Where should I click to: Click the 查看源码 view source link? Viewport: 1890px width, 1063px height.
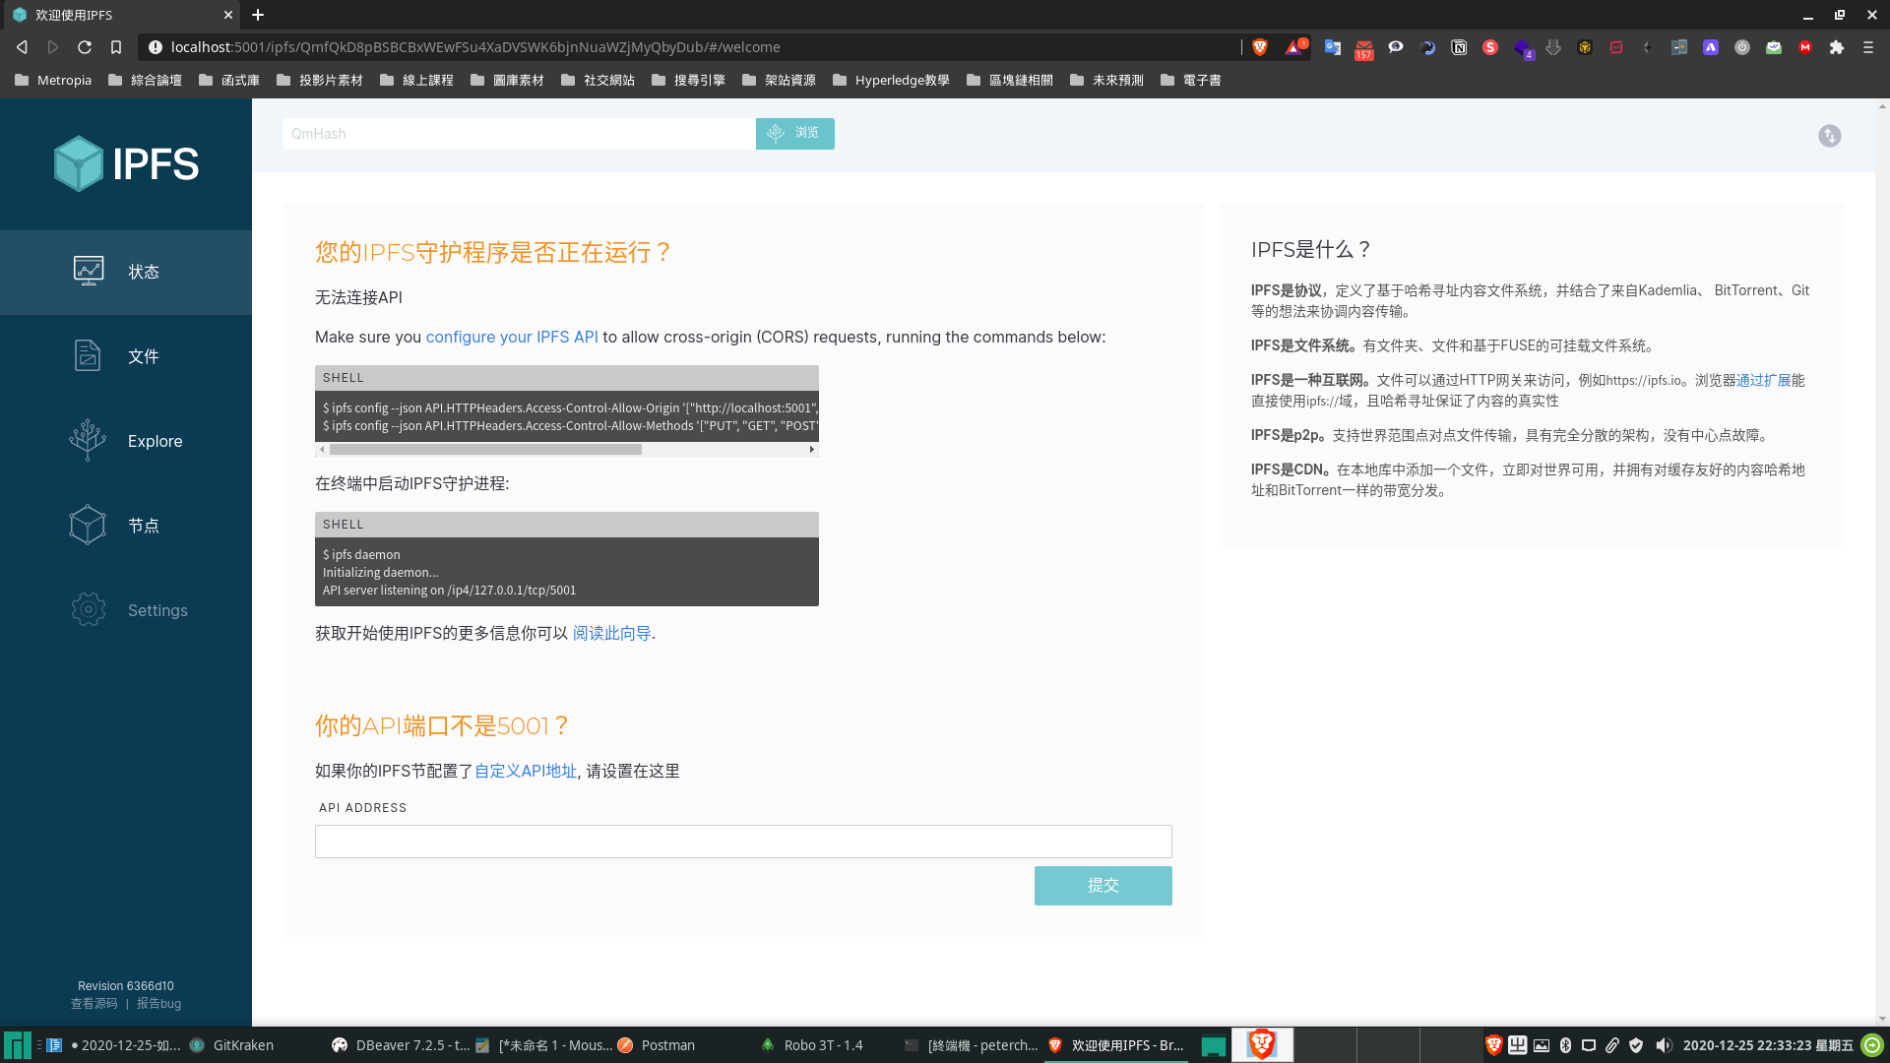click(94, 1004)
